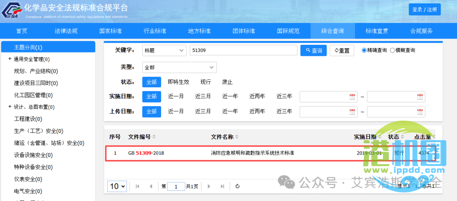Select 建设项目三同时(0) category
The height and width of the screenshot is (201, 457).
tap(36, 83)
